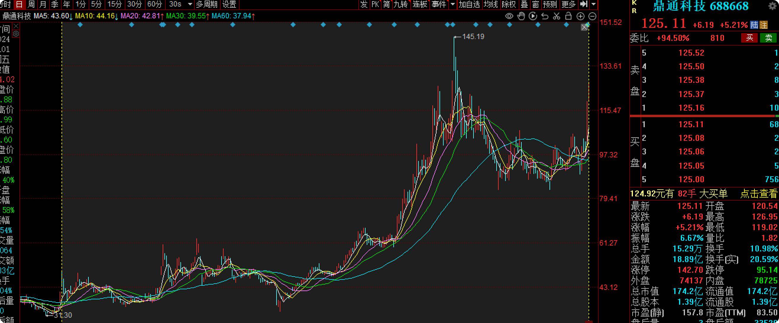Image resolution: width=779 pixels, height=323 pixels.
Task: Switch to the 60分 period tab
Action: click(x=155, y=4)
